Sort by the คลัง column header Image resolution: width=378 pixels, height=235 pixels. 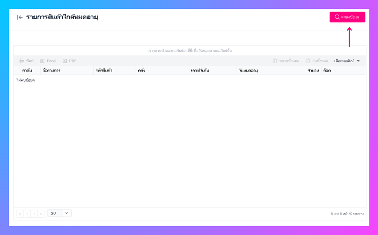pyautogui.click(x=162, y=71)
